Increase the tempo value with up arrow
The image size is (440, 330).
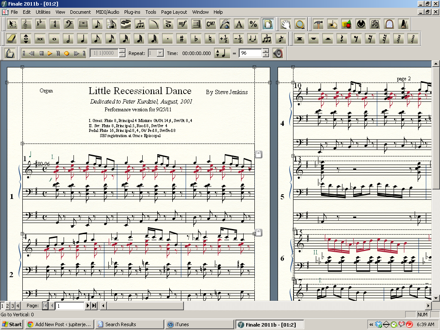266,51
